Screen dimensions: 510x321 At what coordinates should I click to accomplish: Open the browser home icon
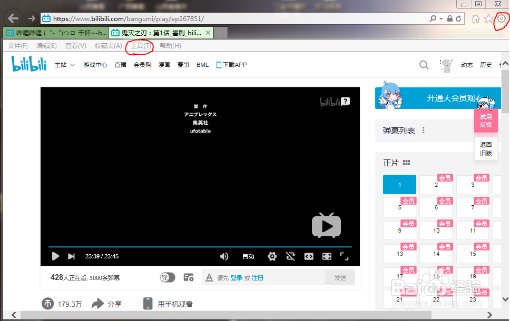[x=476, y=19]
